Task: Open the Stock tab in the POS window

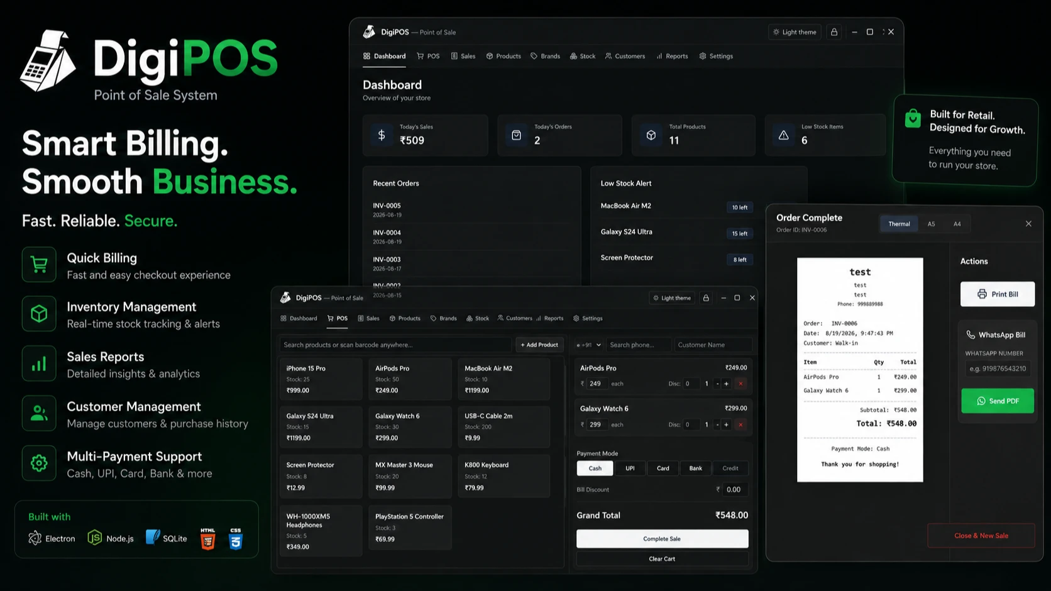Action: click(x=478, y=318)
